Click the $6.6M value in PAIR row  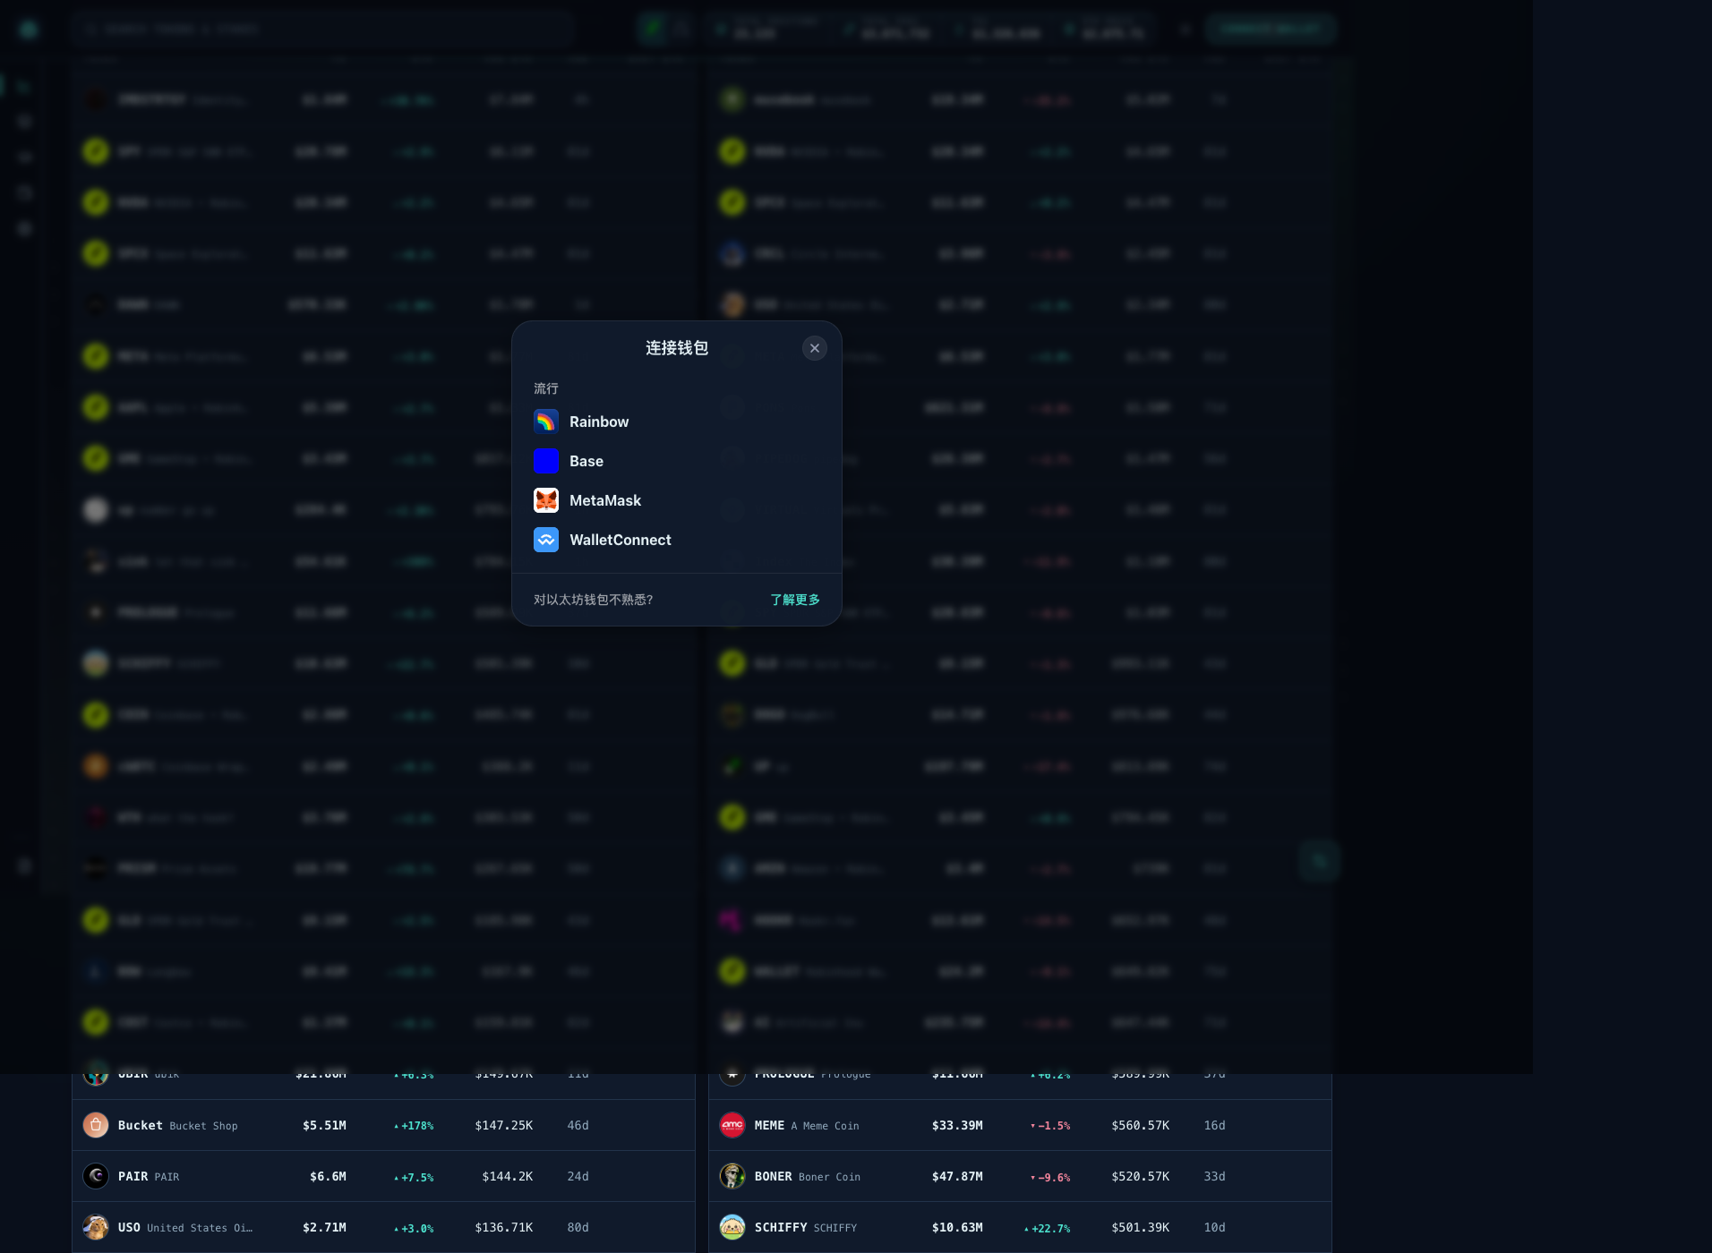(x=328, y=1177)
